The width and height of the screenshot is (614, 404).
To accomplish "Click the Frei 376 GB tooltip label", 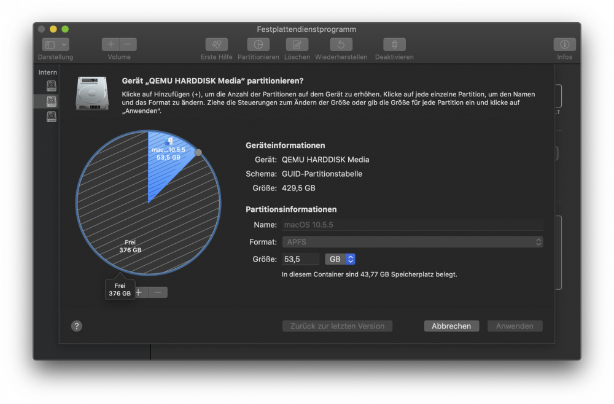I will click(120, 290).
